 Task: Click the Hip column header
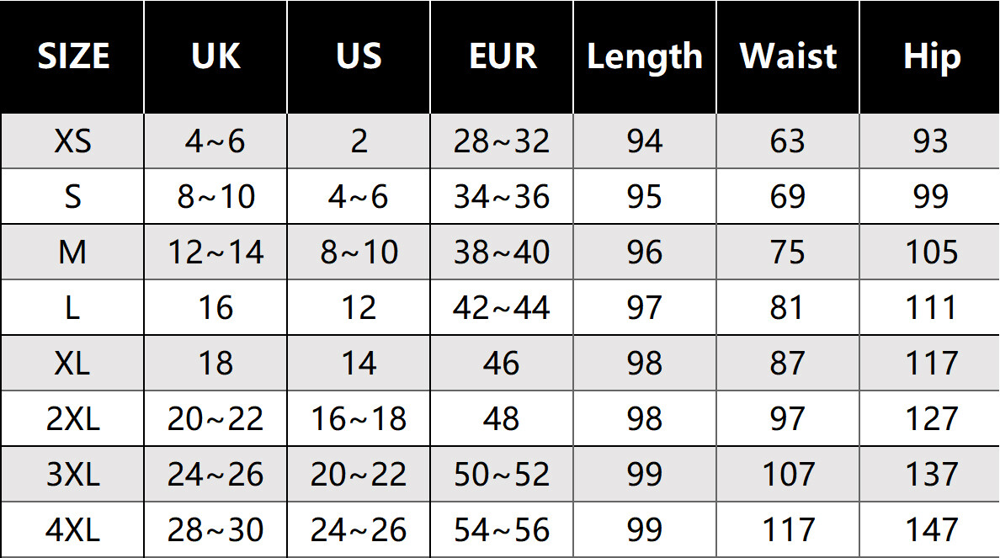[x=931, y=56]
